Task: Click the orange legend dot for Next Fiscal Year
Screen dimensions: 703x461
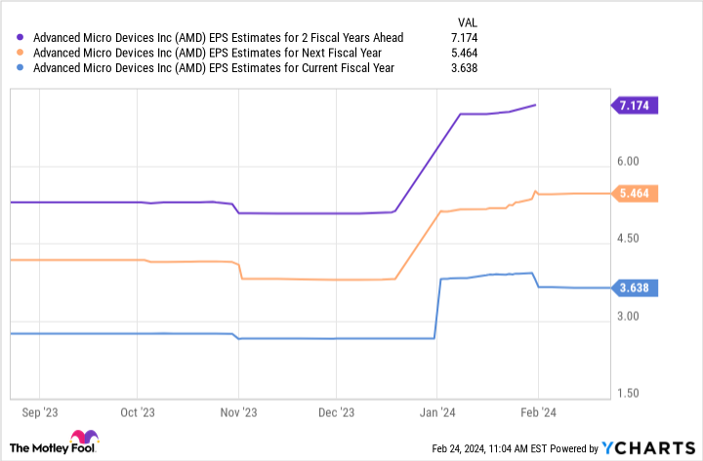Action: click(21, 54)
